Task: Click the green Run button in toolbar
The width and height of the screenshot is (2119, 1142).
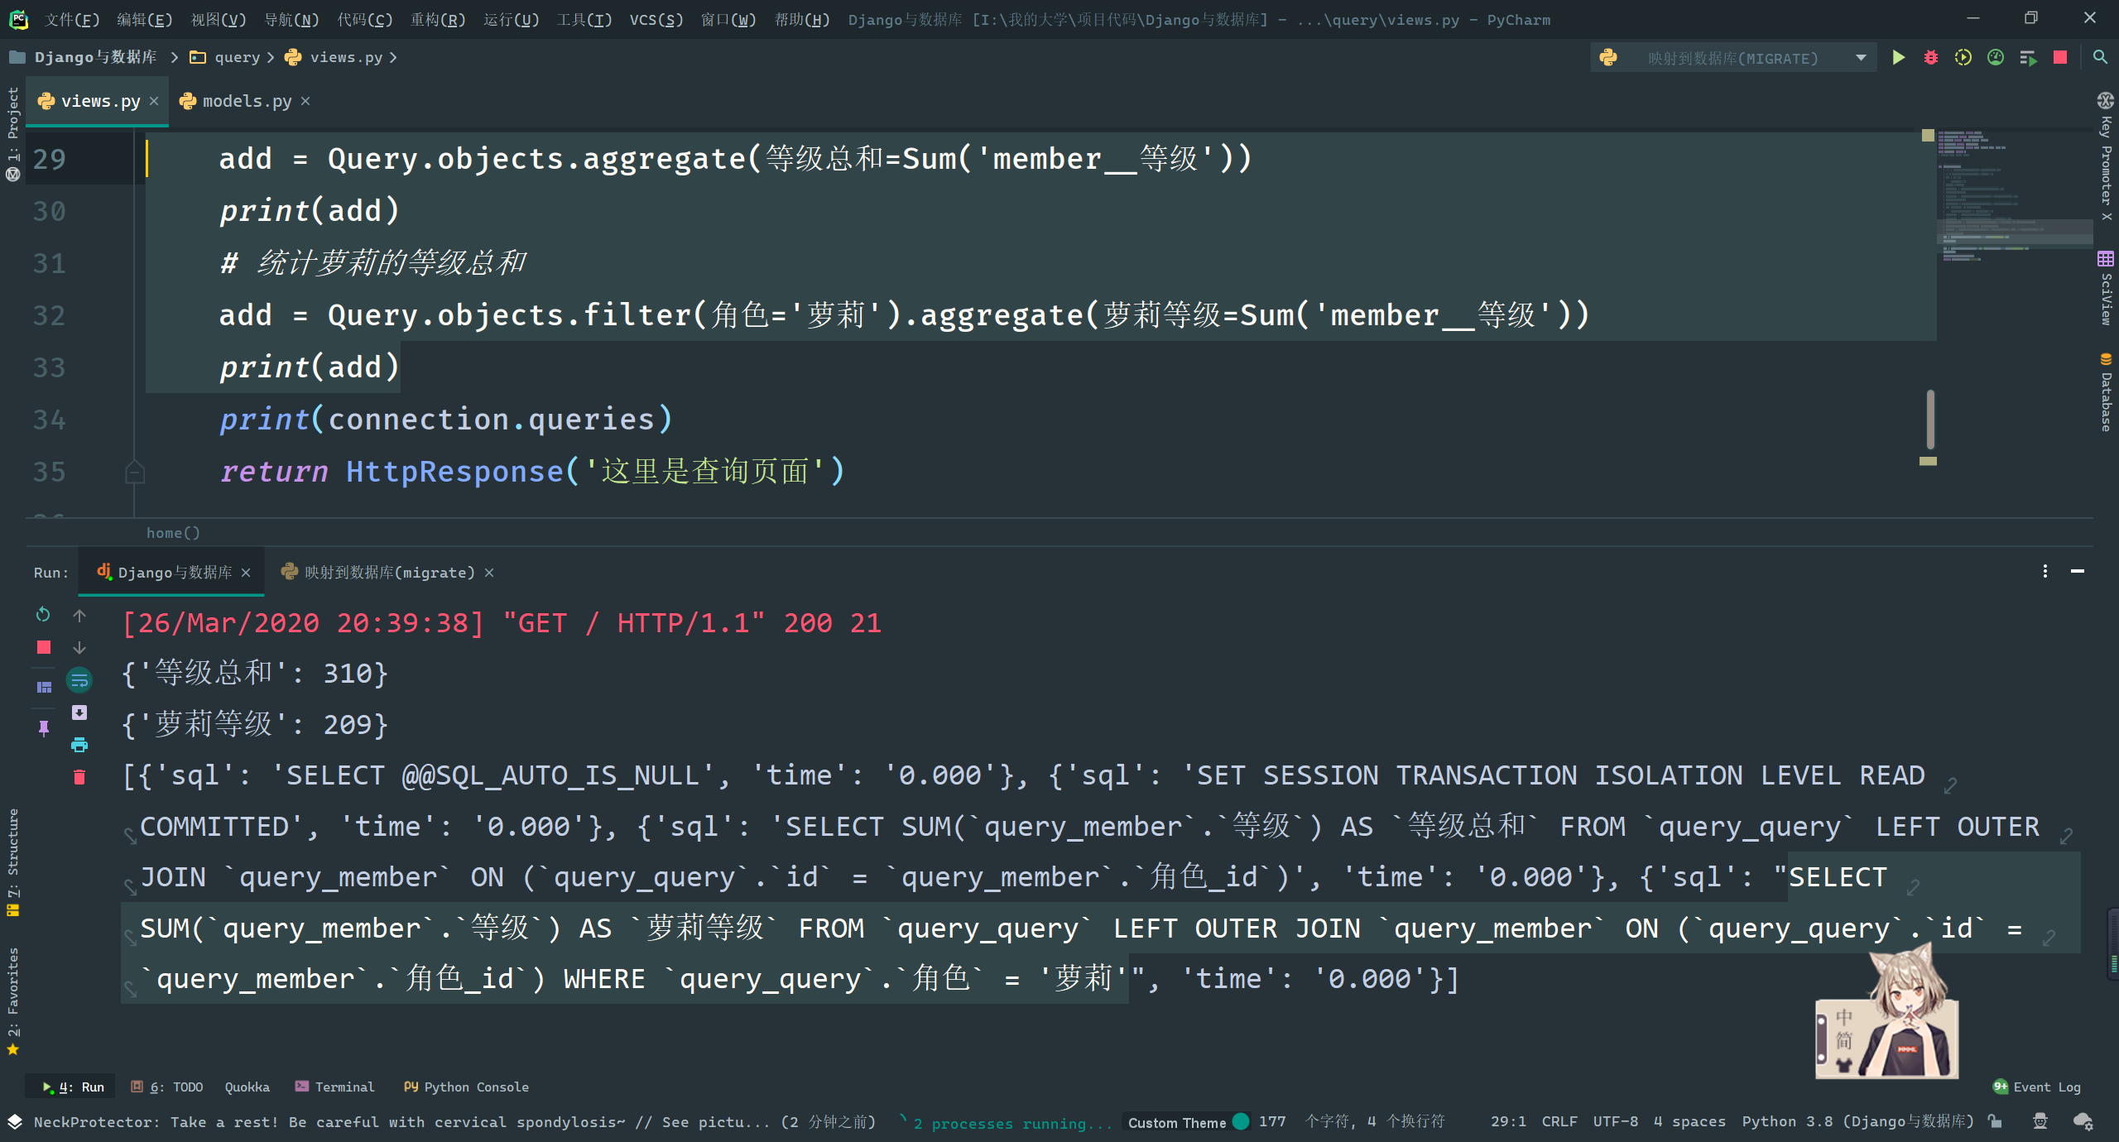Action: click(x=1898, y=58)
